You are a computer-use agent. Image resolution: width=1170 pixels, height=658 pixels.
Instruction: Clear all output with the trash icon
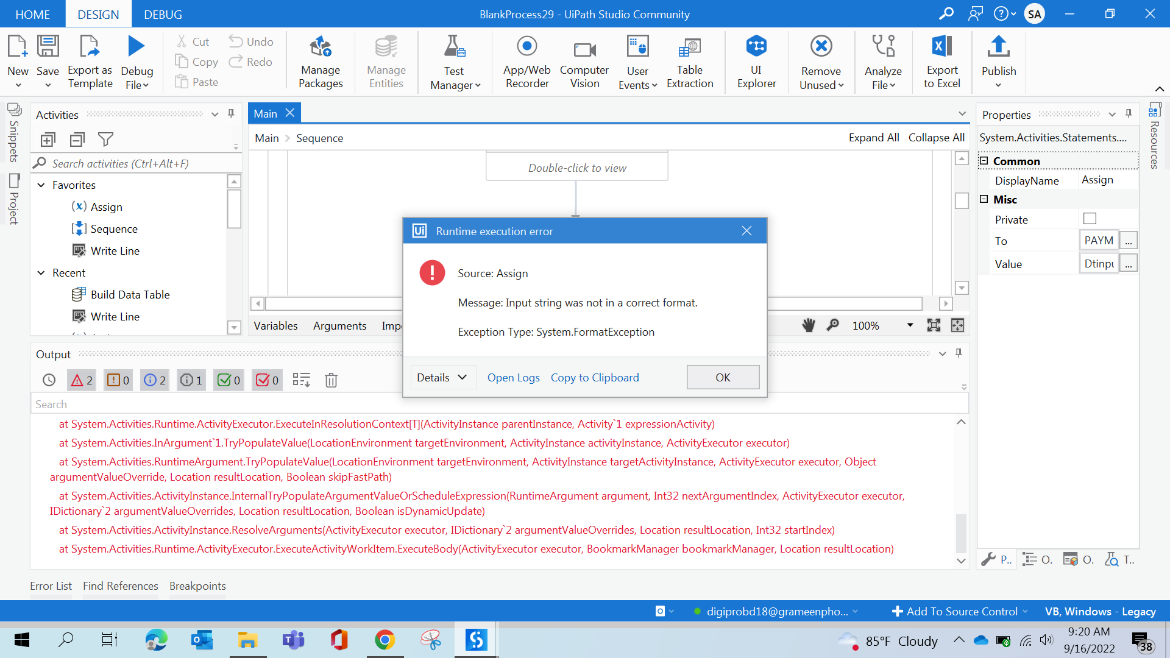pyautogui.click(x=331, y=380)
